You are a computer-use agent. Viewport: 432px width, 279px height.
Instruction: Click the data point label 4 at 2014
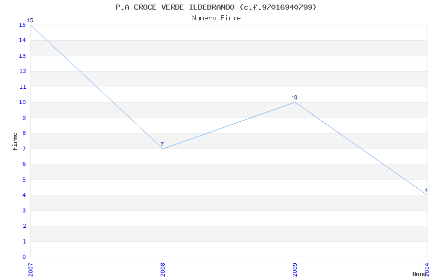point(426,191)
